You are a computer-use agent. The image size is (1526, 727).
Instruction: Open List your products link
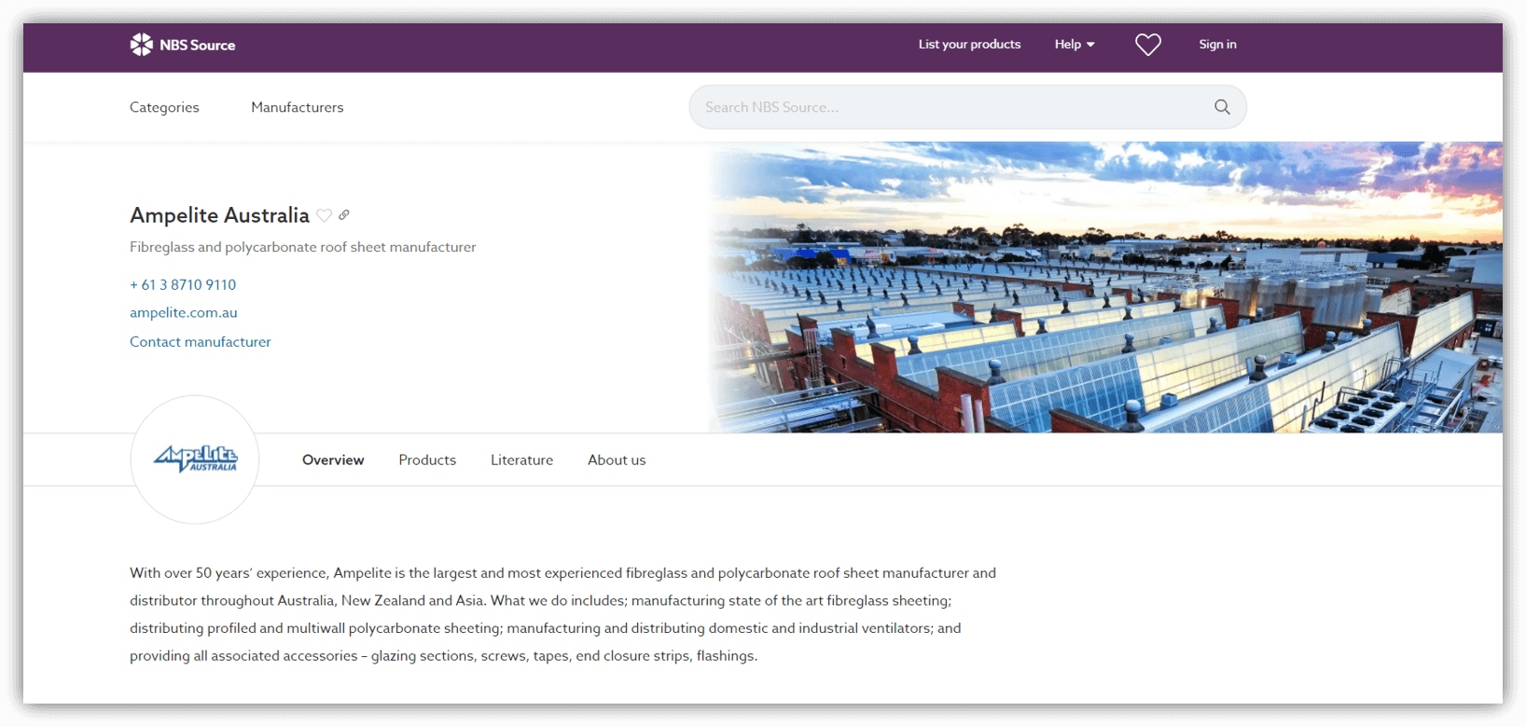click(969, 45)
